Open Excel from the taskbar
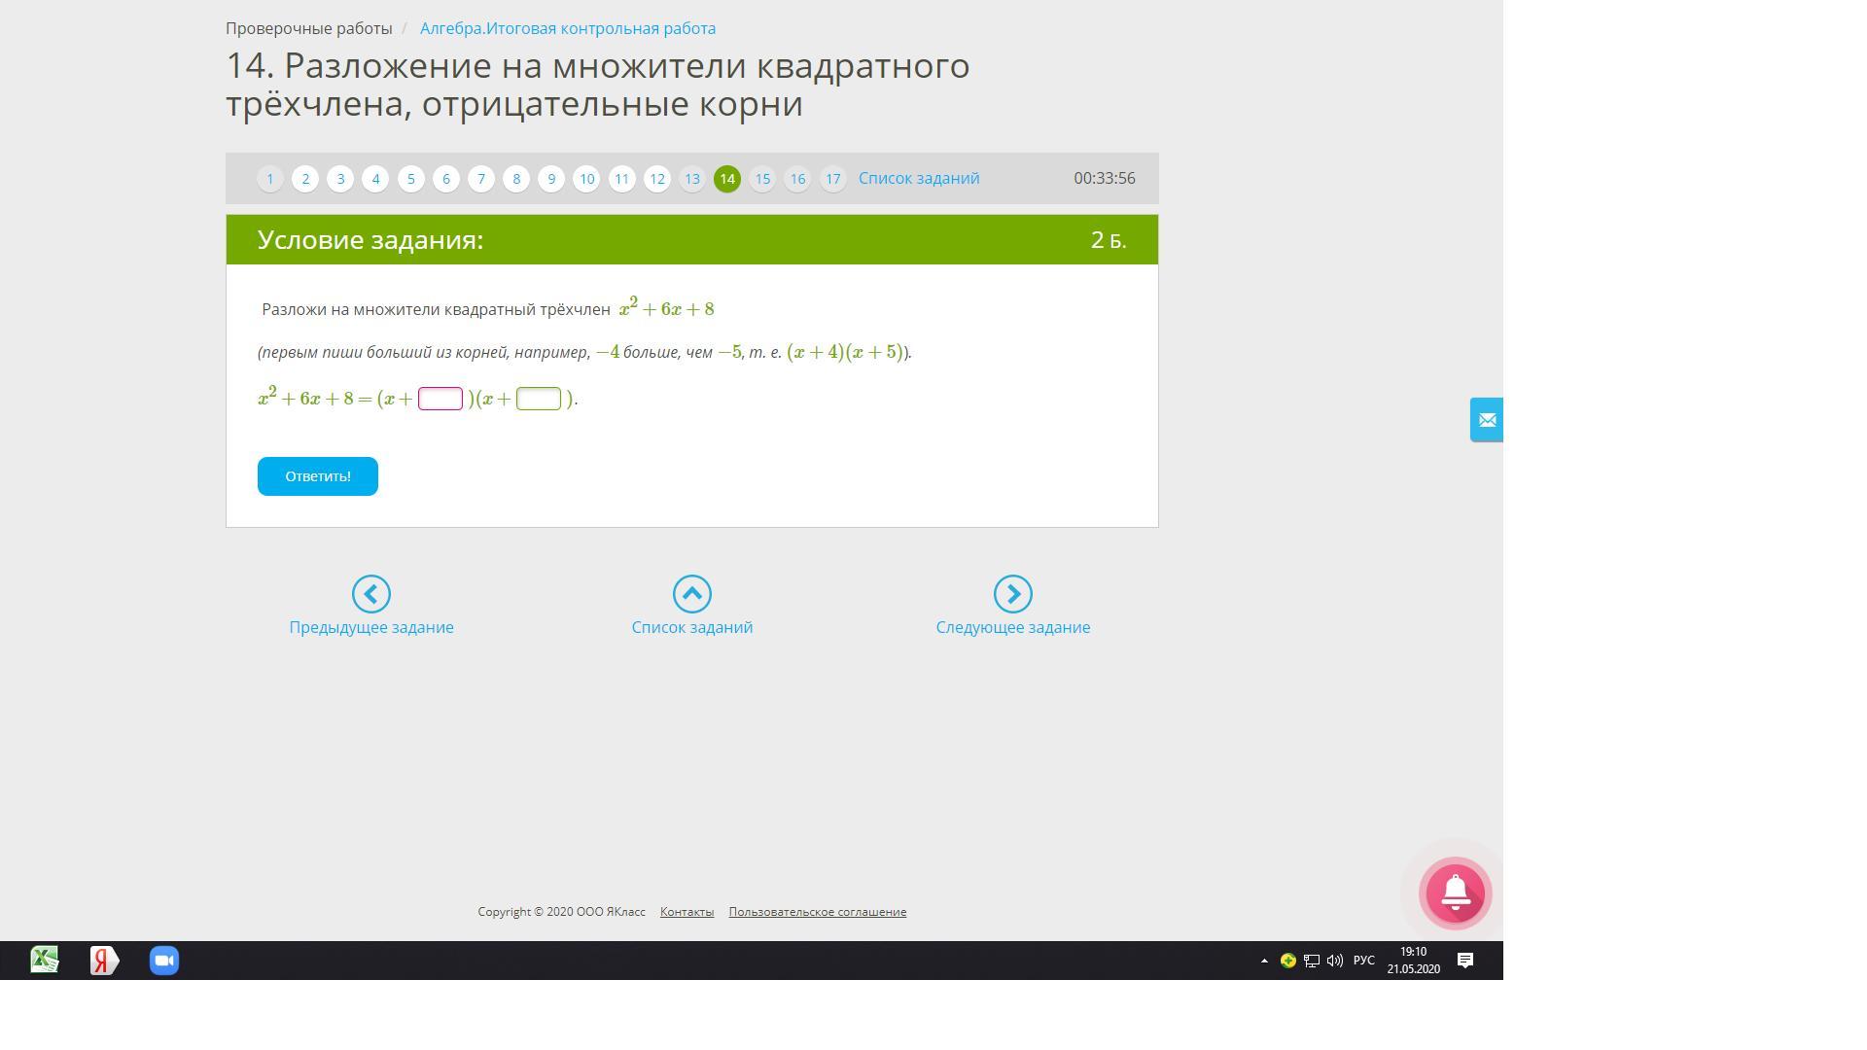 point(45,961)
